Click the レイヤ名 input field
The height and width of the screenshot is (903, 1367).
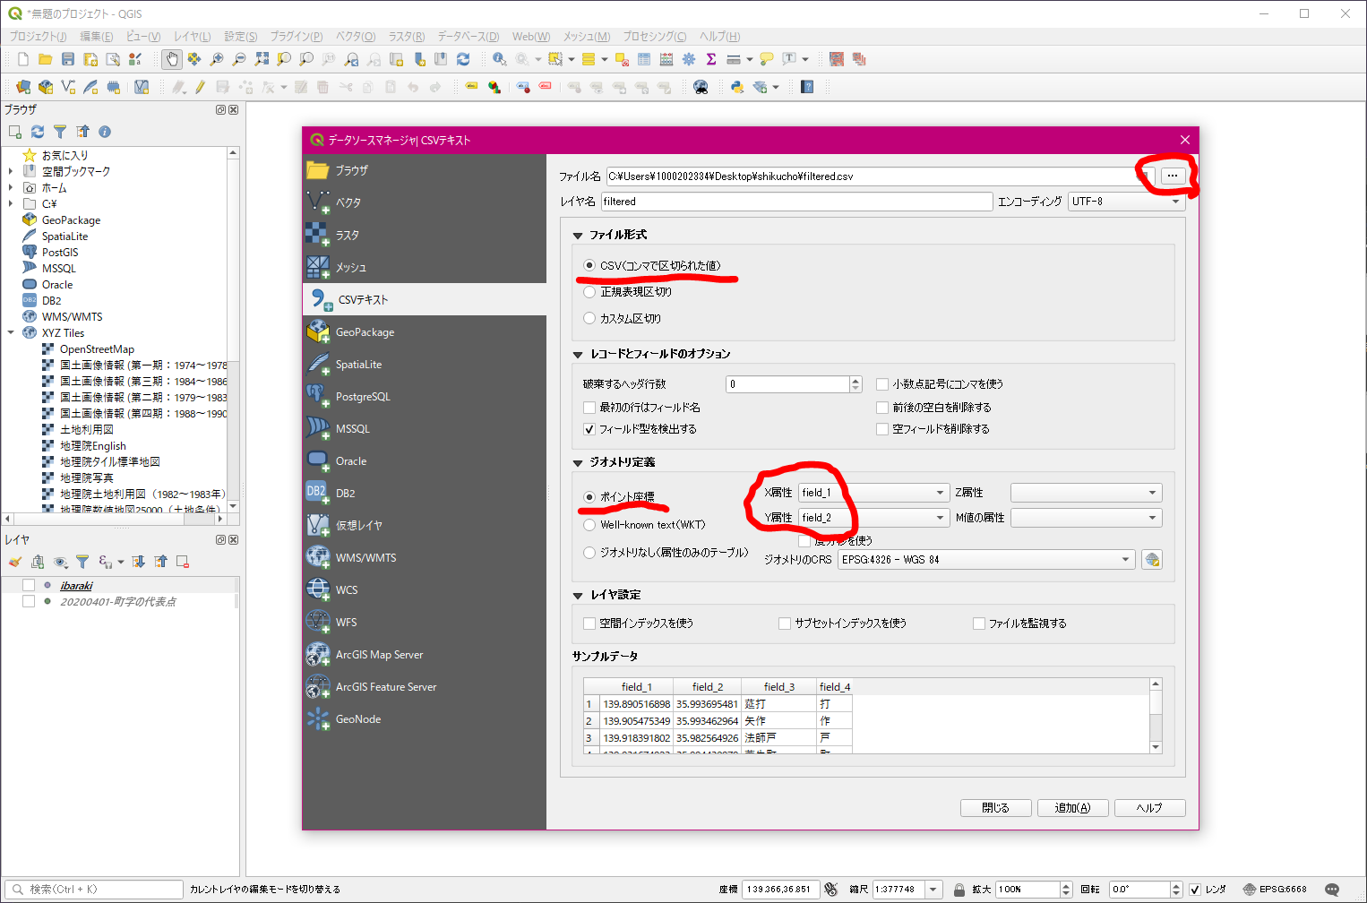coord(796,202)
